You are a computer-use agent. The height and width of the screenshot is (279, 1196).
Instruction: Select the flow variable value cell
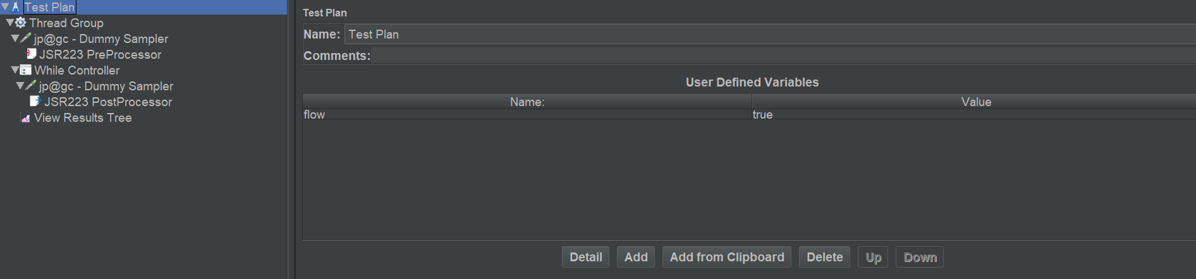(973, 114)
